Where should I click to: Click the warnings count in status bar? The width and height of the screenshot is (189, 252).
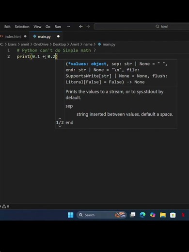click(x=5, y=206)
